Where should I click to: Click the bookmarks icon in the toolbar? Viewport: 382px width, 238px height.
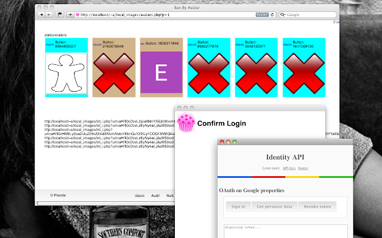pyautogui.click(x=60, y=14)
